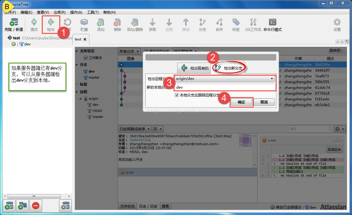Open the 查看(V) menu
352x215 pixels.
click(43, 12)
